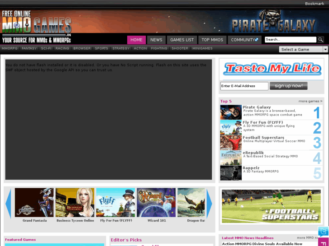Open eRepublik thumbnail in Top 5
Viewport: 329px width, 246px height.
(x=231, y=158)
